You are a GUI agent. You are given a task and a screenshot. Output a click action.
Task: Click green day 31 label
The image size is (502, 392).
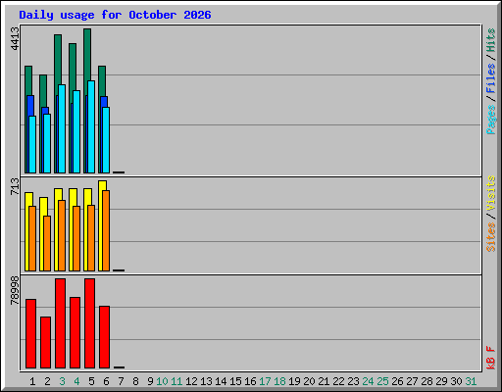471,381
